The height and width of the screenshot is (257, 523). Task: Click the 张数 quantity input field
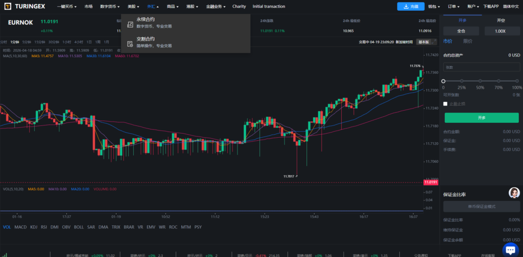coord(482,67)
